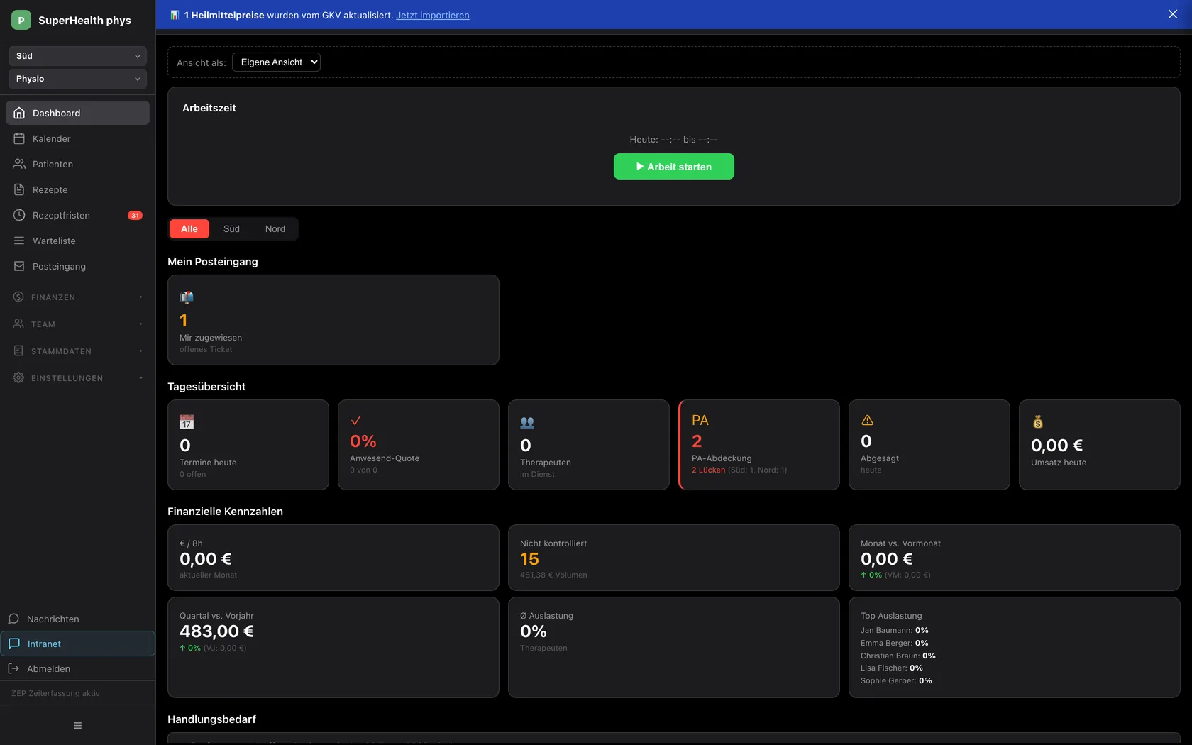The width and height of the screenshot is (1192, 745).
Task: Click the 'Heute: --:-- bis --:--' text
Action: click(x=673, y=140)
